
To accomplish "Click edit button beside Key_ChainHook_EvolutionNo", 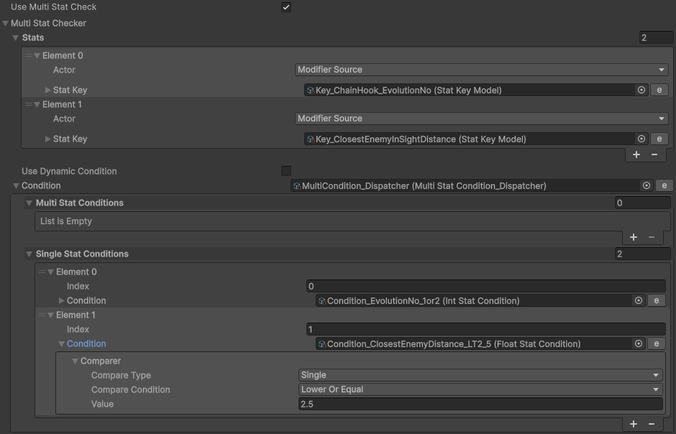I will tap(659, 90).
